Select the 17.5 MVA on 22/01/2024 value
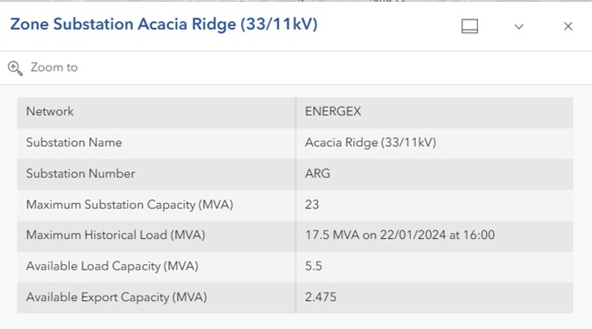 pos(400,235)
